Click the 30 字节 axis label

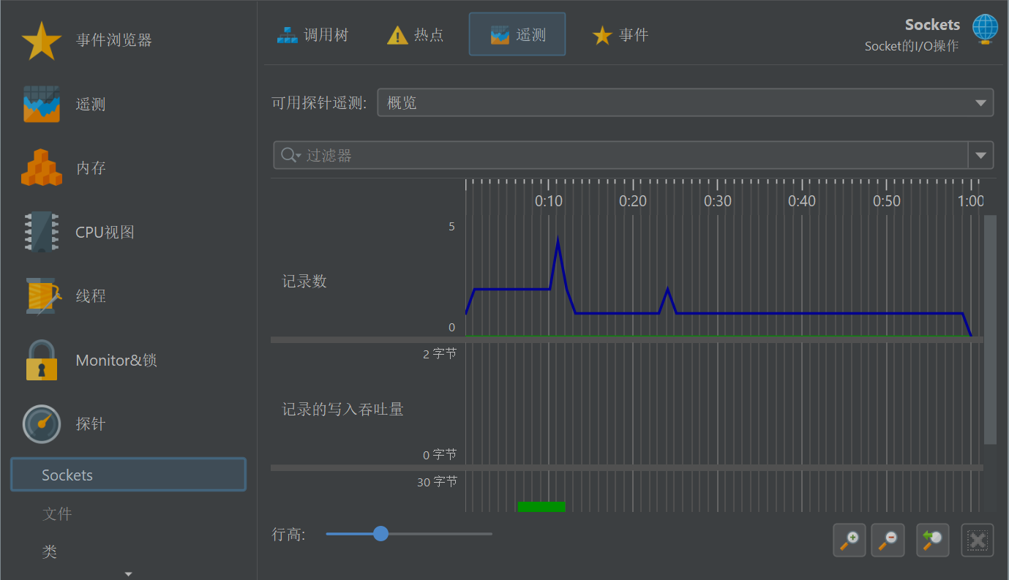click(x=437, y=482)
